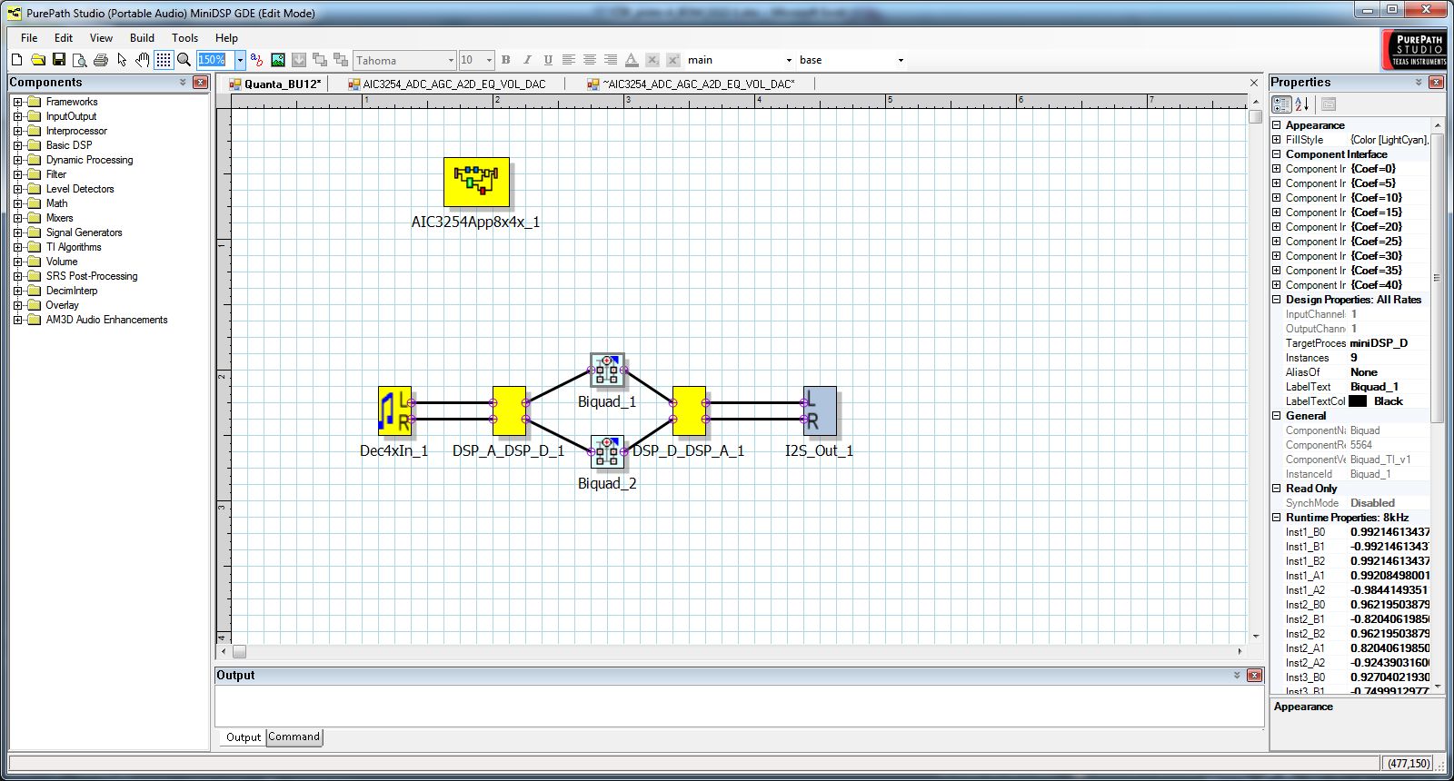Image resolution: width=1454 pixels, height=781 pixels.
Task: Save the design with the floppy disk icon
Action: (x=59, y=60)
